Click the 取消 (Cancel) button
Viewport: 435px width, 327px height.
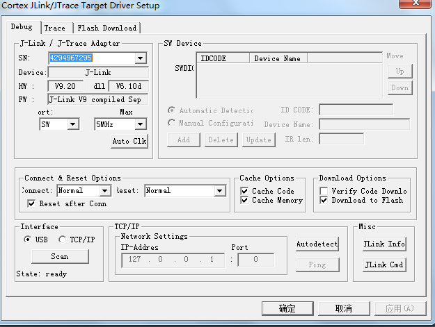344,308
